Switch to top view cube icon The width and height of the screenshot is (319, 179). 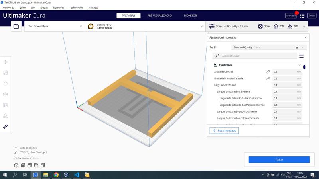(x=30, y=165)
